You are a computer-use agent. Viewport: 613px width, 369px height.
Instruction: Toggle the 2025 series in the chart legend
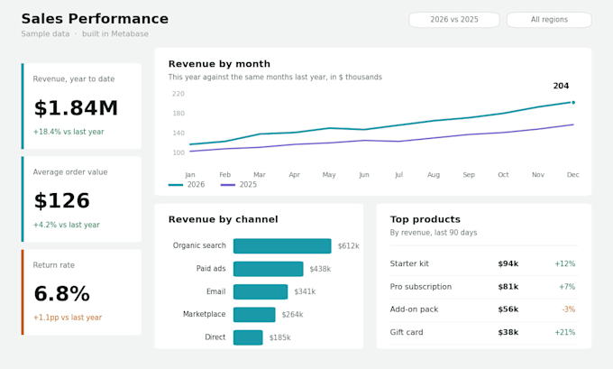(239, 185)
